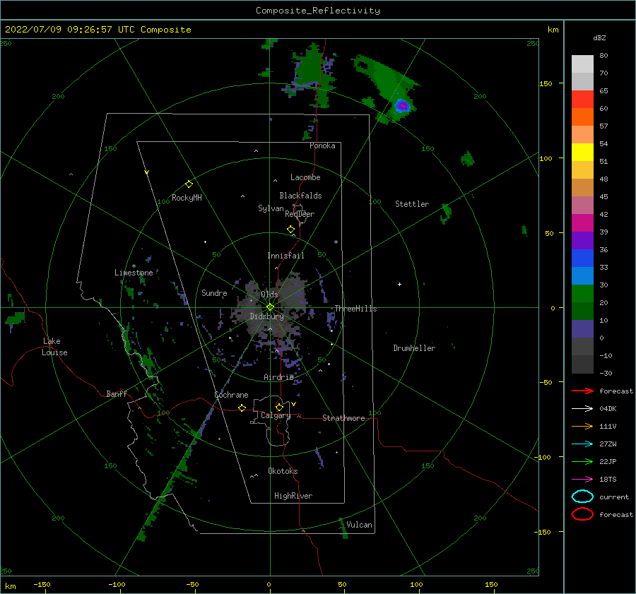Click the magenta 39-42 dBZ swatch
636x594 pixels.
tap(582, 223)
